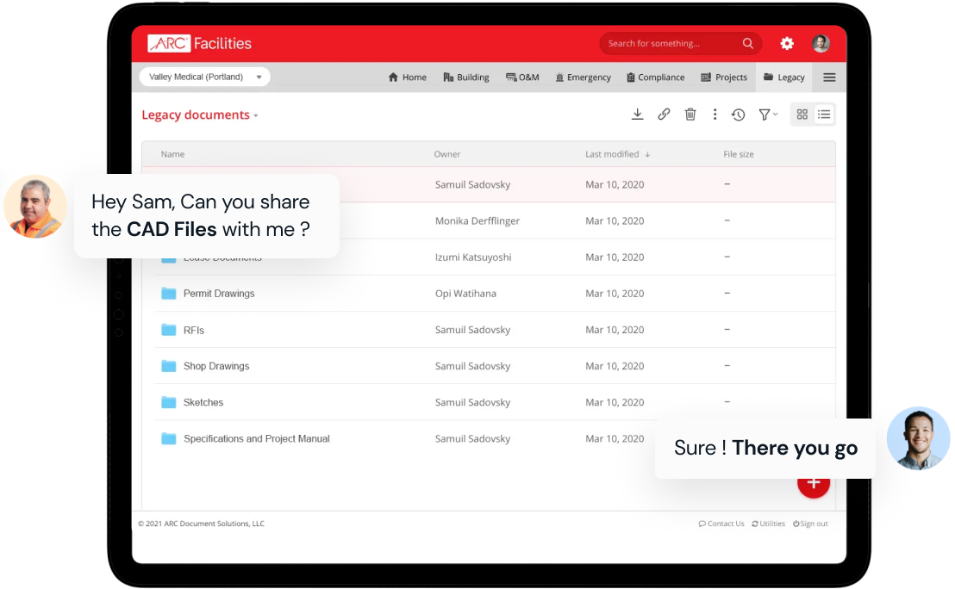
Task: Open the Compliance tab
Action: pyautogui.click(x=655, y=77)
